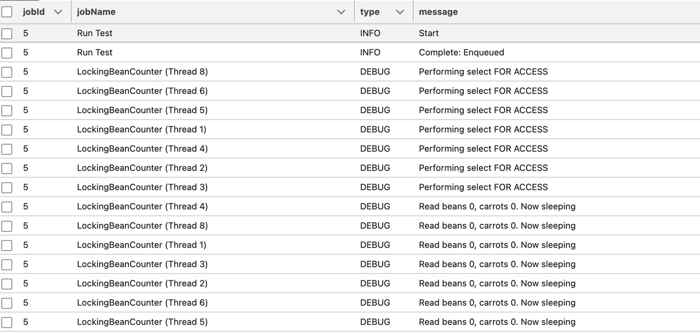Click DEBUG type cell in Thread 2 Read beans row
The image size is (700, 333).
pyautogui.click(x=375, y=283)
